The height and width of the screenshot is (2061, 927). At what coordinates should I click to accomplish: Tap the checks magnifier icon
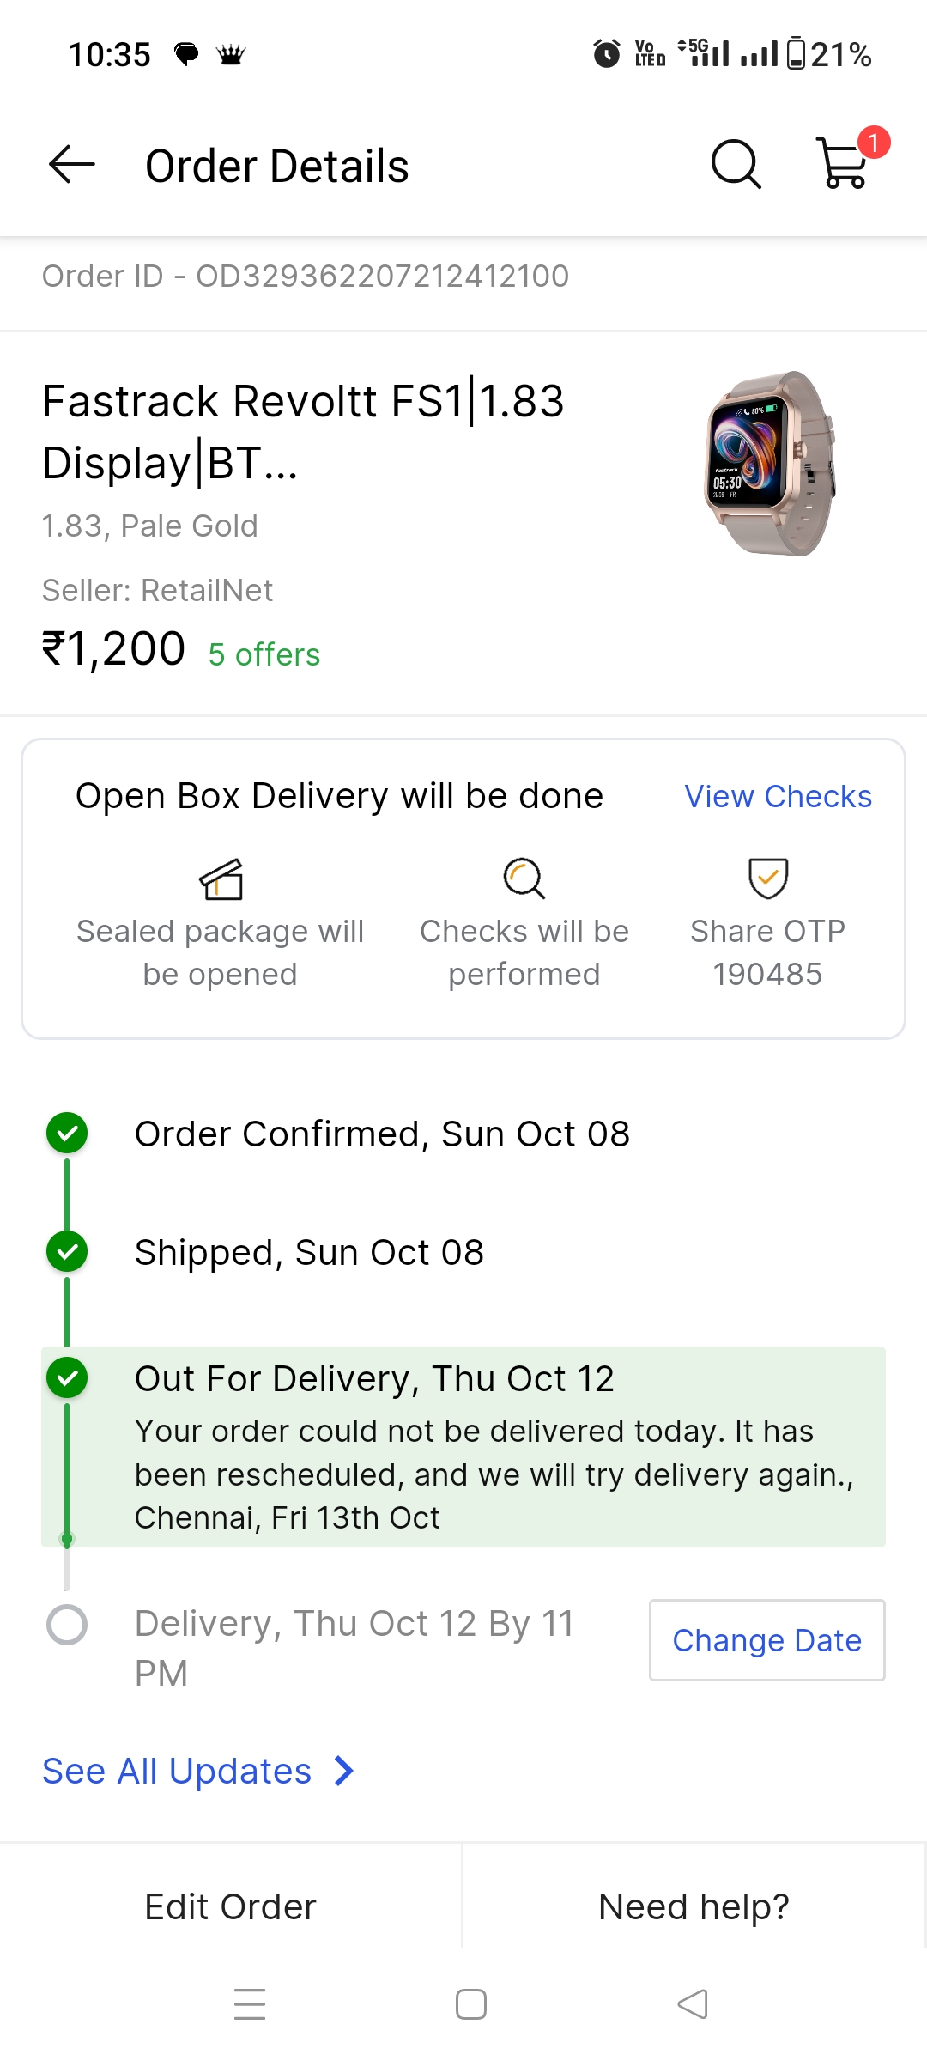pyautogui.click(x=524, y=879)
